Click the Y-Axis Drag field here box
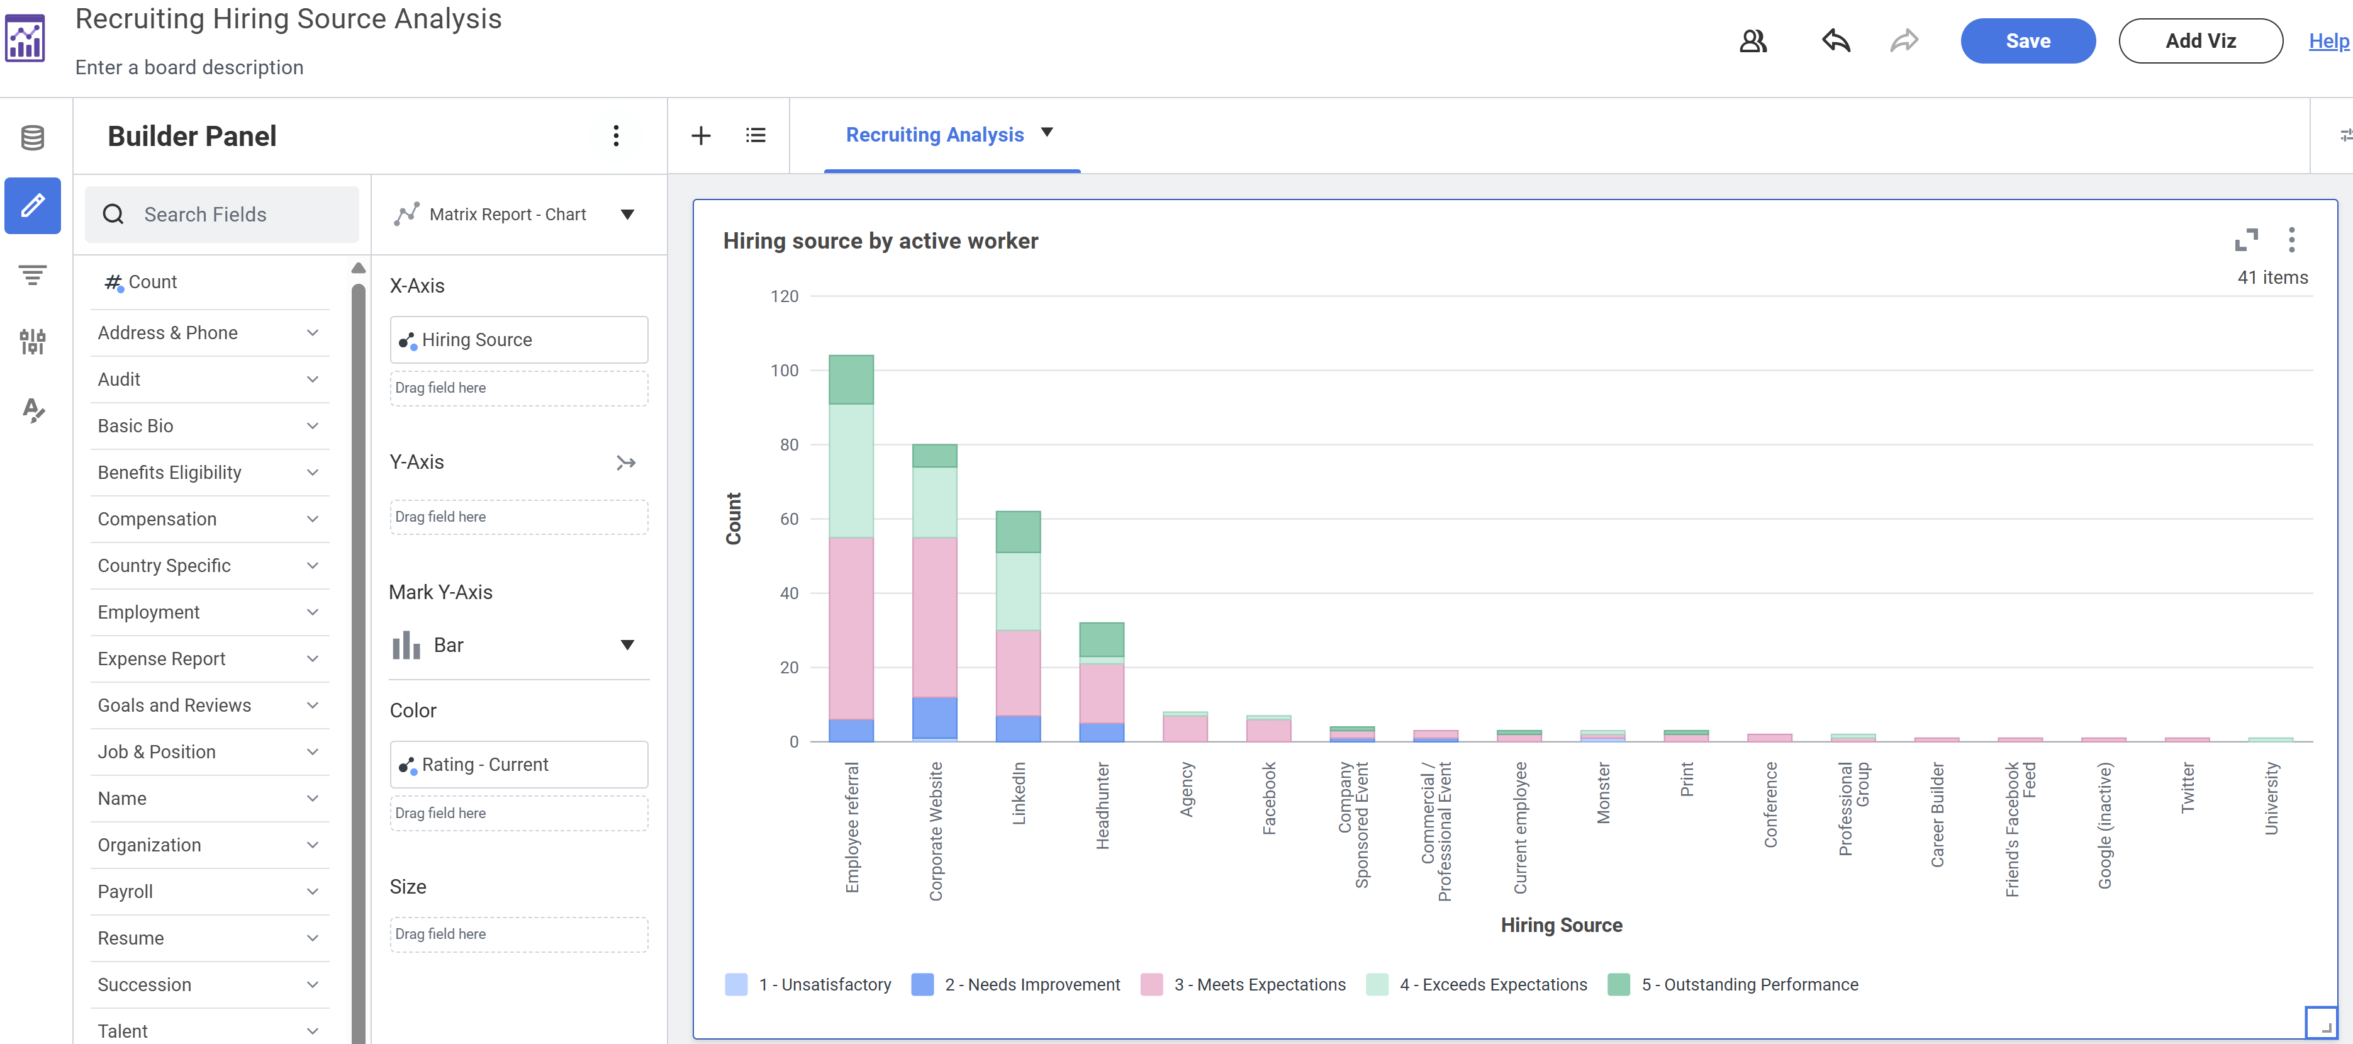2353x1044 pixels. (519, 517)
